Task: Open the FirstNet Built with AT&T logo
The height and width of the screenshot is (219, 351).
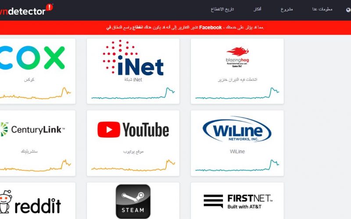Action: (x=238, y=201)
